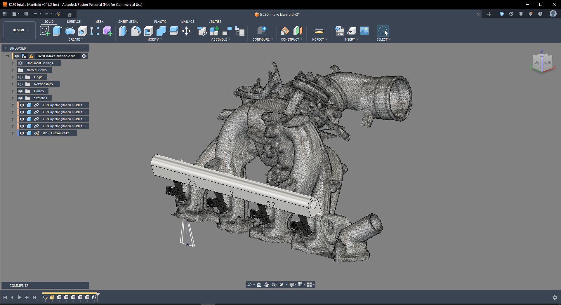The height and width of the screenshot is (305, 561).
Task: Expand the B230 Fuelrail v14:1 node
Action: pos(13,133)
